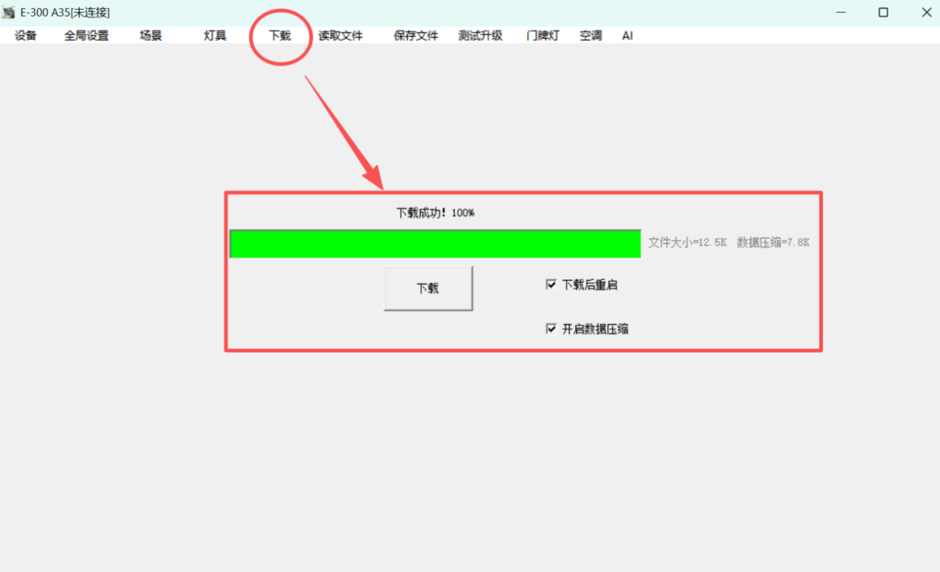Click the large 下载 button
The width and height of the screenshot is (940, 572).
[428, 288]
